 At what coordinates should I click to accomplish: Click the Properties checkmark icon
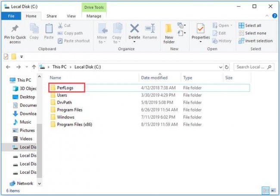tap(201, 28)
